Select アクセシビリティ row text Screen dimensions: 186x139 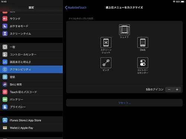pos(20,69)
